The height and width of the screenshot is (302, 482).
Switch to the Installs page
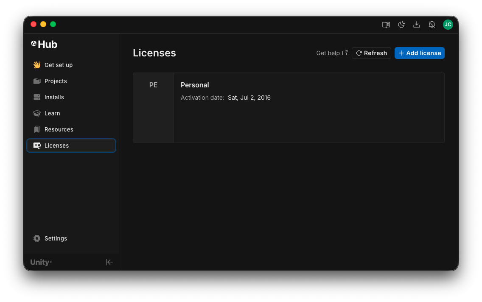(54, 97)
